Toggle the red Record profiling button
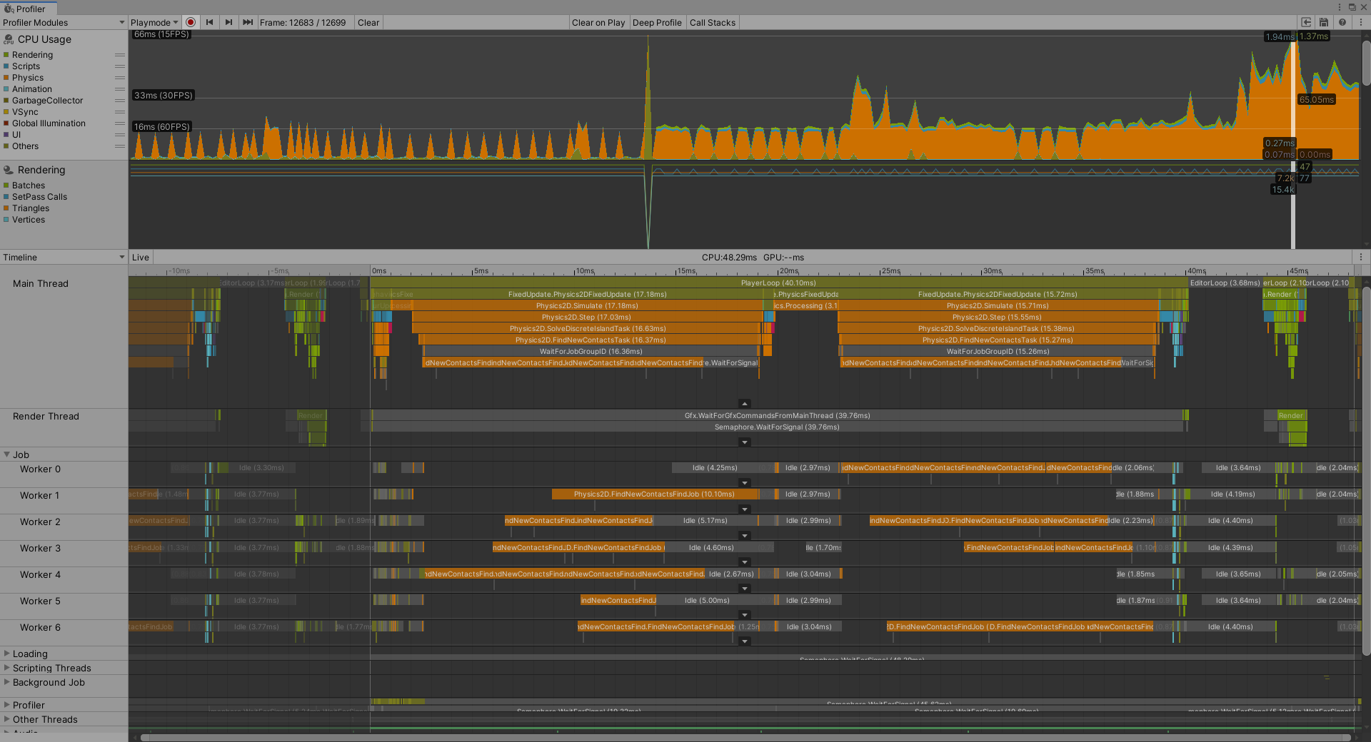The width and height of the screenshot is (1371, 742). pyautogui.click(x=191, y=22)
